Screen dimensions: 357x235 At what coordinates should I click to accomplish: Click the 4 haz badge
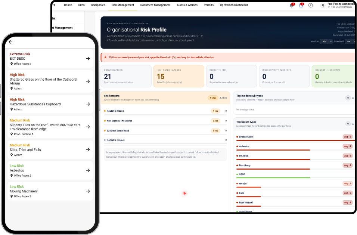click(x=215, y=111)
